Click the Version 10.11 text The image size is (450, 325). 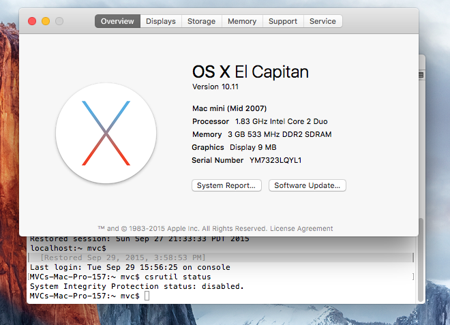[215, 87]
